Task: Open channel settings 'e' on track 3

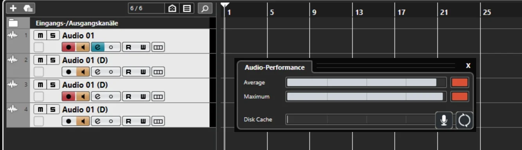Action: [97, 96]
